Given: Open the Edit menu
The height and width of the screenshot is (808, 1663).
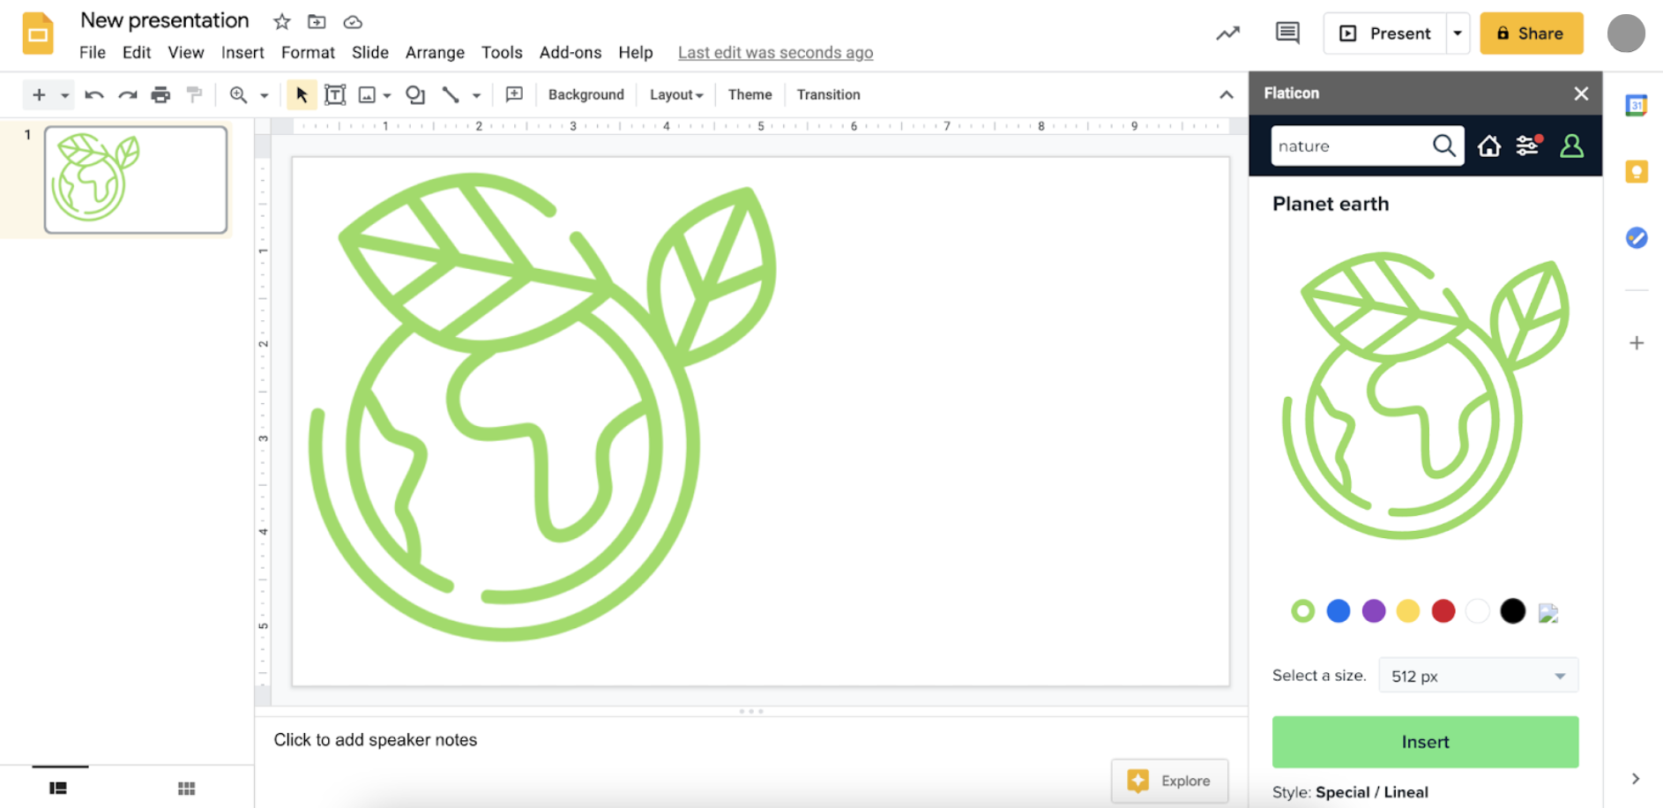Looking at the screenshot, I should click(137, 52).
